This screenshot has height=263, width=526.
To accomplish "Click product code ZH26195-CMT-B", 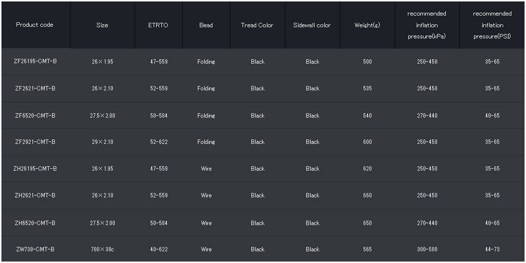I will click(35, 169).
